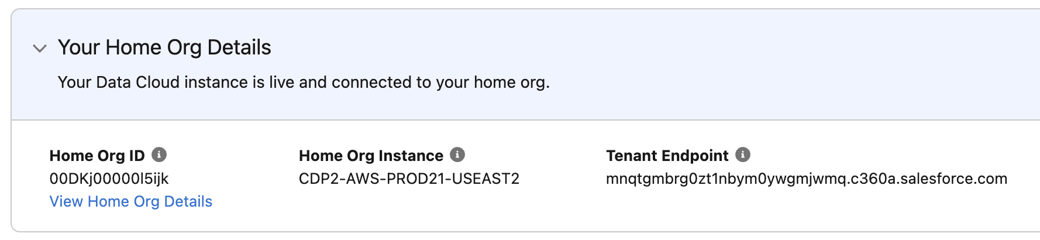Screen dimensions: 1040x240
Task: Show info tooltip for Home Org Instance
Action: tap(457, 155)
